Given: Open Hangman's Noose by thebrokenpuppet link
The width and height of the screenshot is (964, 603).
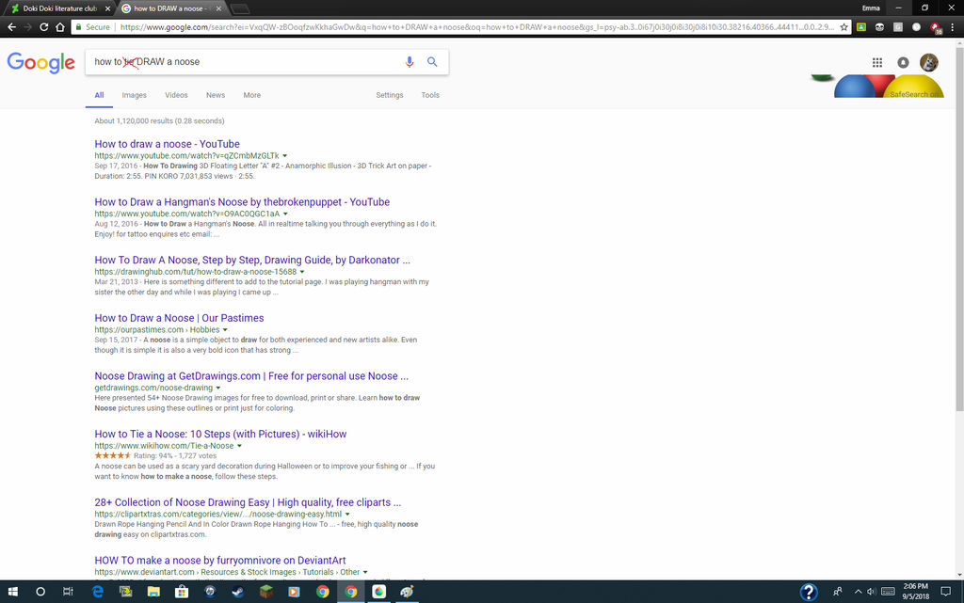Looking at the screenshot, I should point(242,202).
